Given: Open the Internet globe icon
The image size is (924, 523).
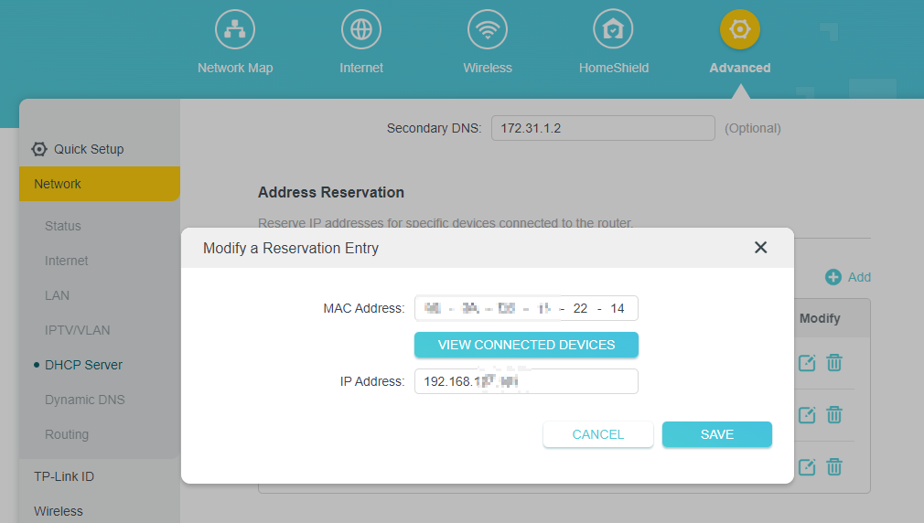Looking at the screenshot, I should [x=361, y=29].
